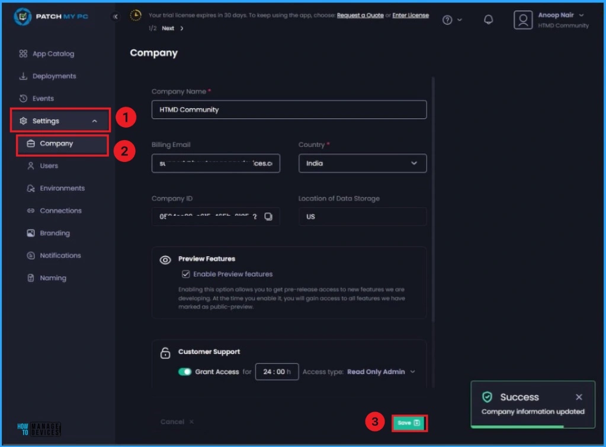
Task: Click the Grant Access duration field
Action: click(x=277, y=372)
